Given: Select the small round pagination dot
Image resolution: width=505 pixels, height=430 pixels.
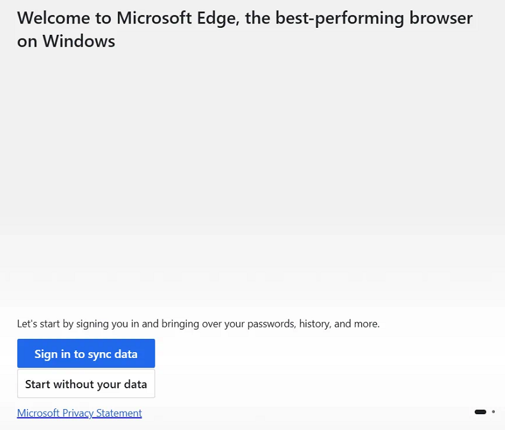Looking at the screenshot, I should pos(494,412).
